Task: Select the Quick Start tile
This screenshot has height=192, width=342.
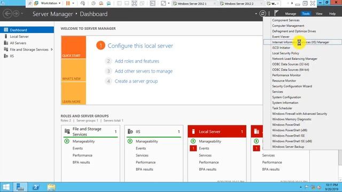Action: [74, 47]
